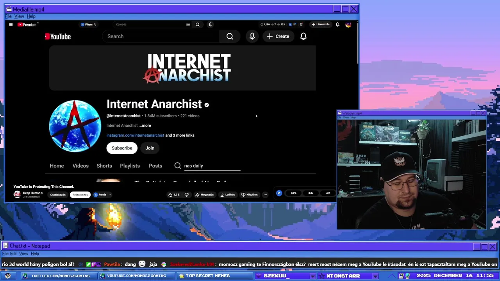The image size is (500, 281).
Task: Click the Join membership button
Action: 150,148
